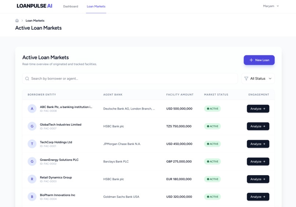Focus the borrower or agent search field
Image resolution: width=296 pixels, height=207 pixels.
tap(130, 78)
